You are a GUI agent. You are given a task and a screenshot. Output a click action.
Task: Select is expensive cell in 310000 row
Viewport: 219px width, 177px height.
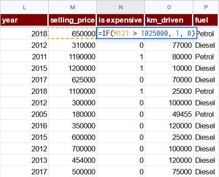click(x=121, y=45)
